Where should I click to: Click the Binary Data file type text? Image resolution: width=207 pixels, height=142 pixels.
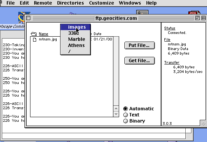tap(178, 49)
